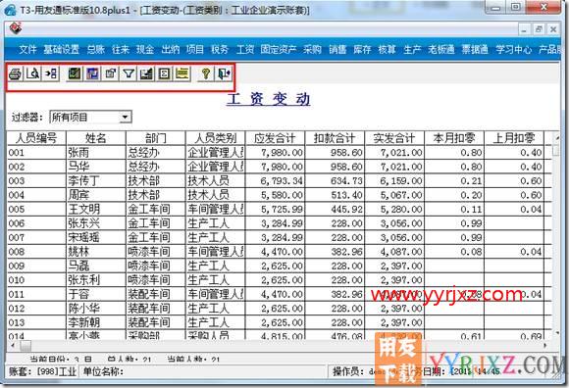This screenshot has height=388, width=569.
Task: Select the 5,067.00 net pay cell
Action: (x=394, y=195)
